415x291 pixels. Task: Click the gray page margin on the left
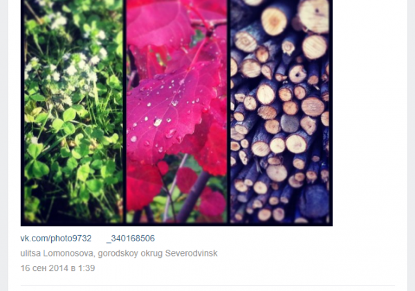click(4, 145)
